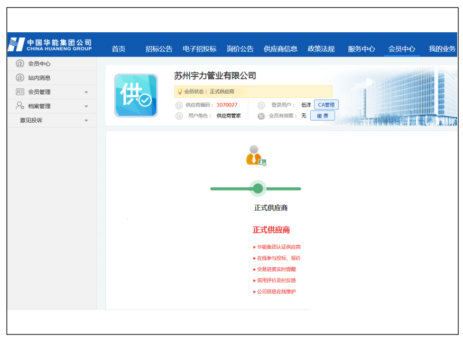Select the 会员中心 top navigation tab

click(402, 49)
